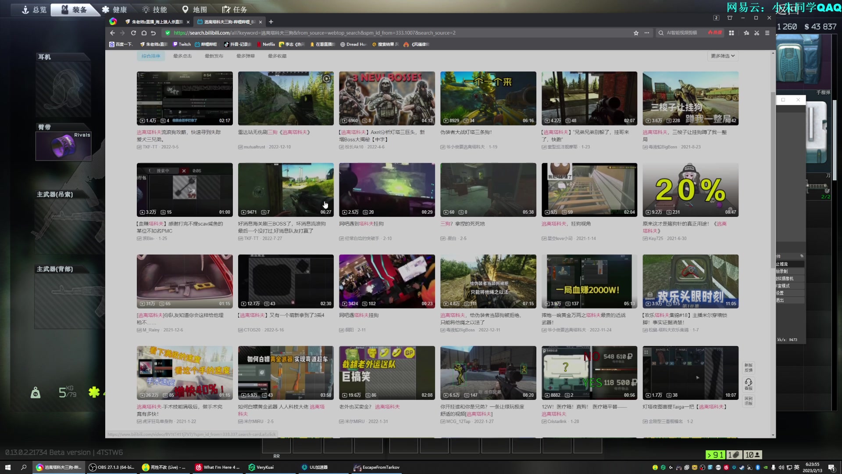The width and height of the screenshot is (842, 474).
Task: Click the site security shield icon
Action: (x=168, y=33)
